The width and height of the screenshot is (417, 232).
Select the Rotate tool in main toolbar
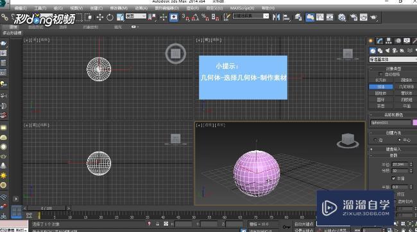pyautogui.click(x=110, y=17)
